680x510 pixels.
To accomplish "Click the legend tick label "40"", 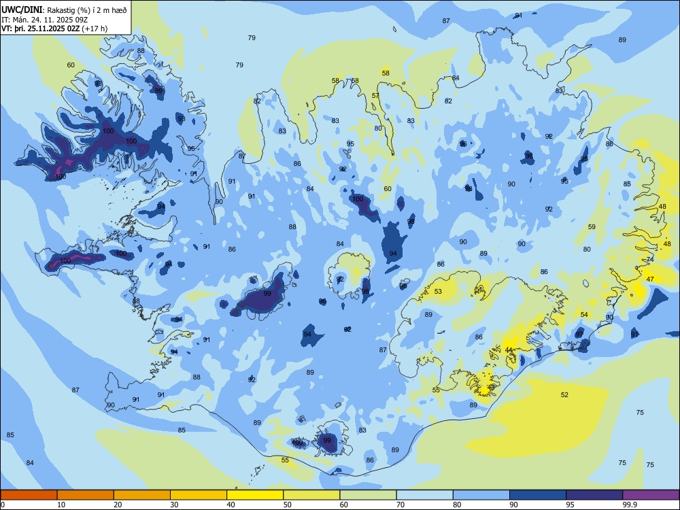I will pyautogui.click(x=231, y=505).
